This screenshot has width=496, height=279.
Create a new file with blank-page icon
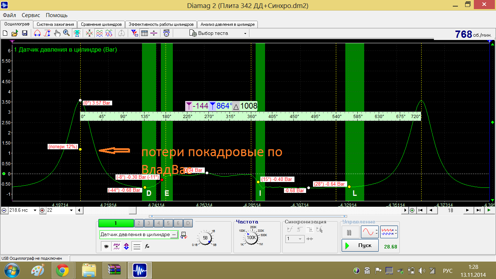pos(5,33)
